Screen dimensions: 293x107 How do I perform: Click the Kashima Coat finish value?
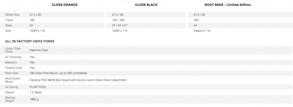pyautogui.click(x=39, y=50)
